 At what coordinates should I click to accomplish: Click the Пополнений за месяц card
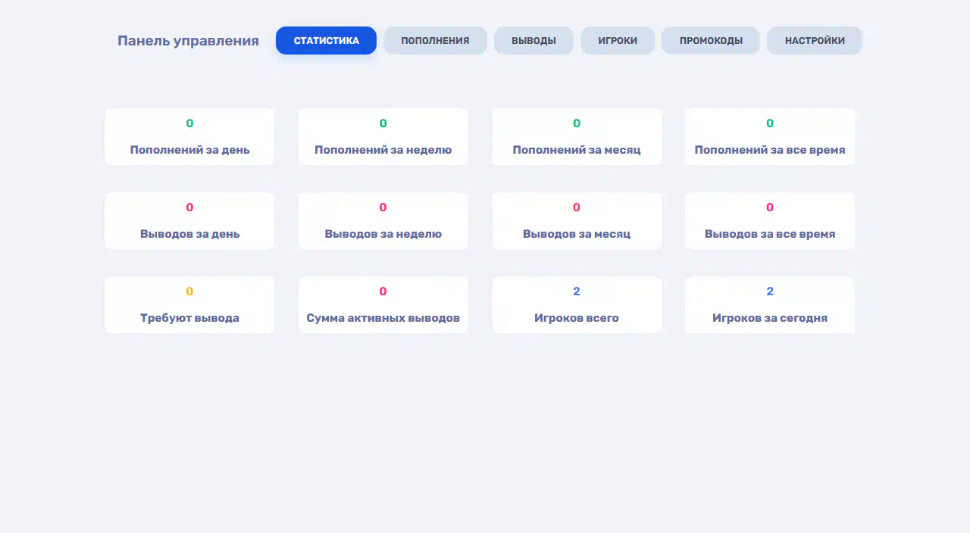coord(577,137)
